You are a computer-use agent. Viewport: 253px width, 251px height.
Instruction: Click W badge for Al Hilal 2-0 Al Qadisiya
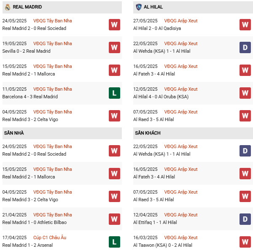[245, 25]
